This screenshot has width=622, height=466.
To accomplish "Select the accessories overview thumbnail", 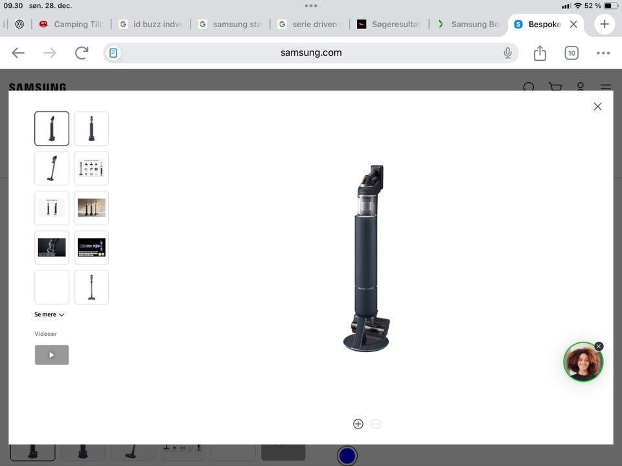I will [x=91, y=168].
